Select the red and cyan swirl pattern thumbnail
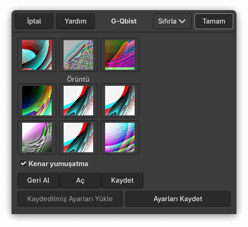248x227 pixels. tap(37, 55)
